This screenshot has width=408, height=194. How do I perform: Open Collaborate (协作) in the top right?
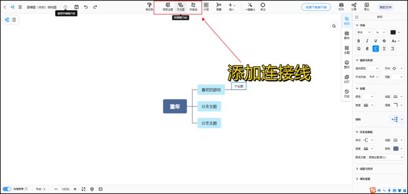[x=341, y=7]
